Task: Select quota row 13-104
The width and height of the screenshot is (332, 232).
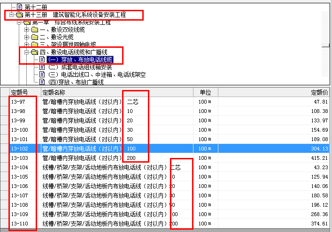Action: pos(165,167)
